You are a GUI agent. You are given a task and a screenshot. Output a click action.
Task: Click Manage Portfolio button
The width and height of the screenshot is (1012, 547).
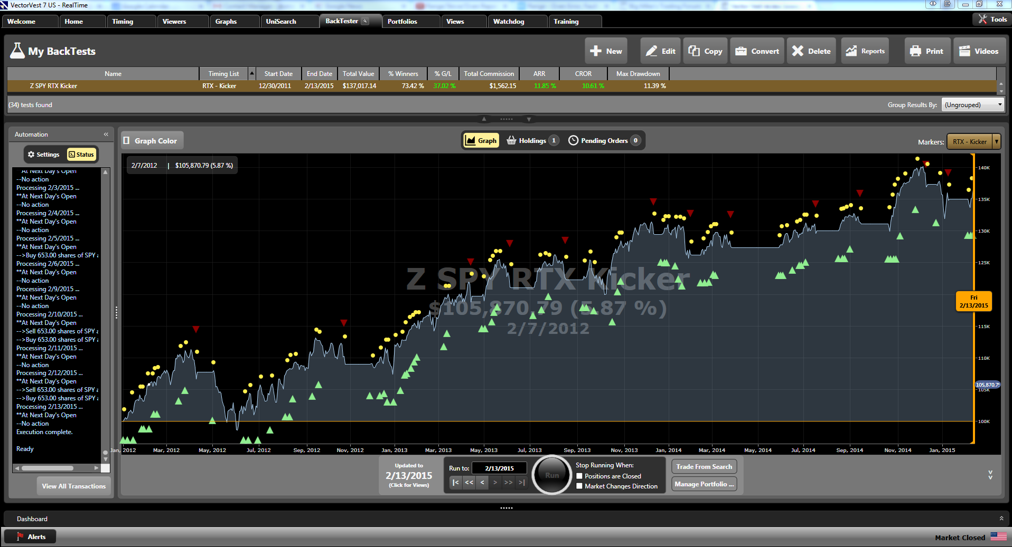tap(704, 484)
